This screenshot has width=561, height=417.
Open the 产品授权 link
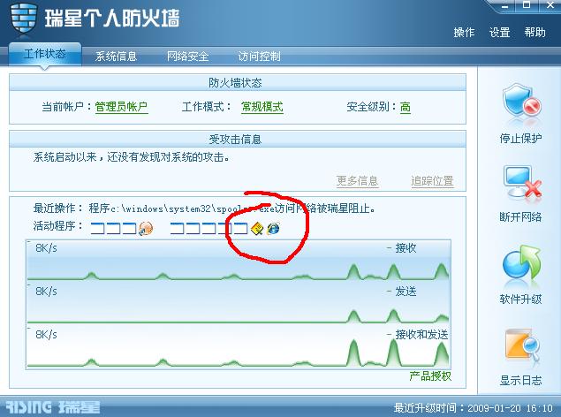[430, 376]
